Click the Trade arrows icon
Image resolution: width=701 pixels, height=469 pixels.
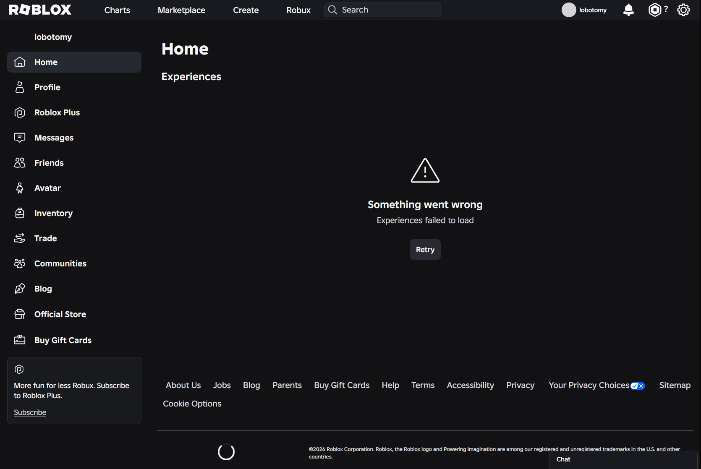20,238
